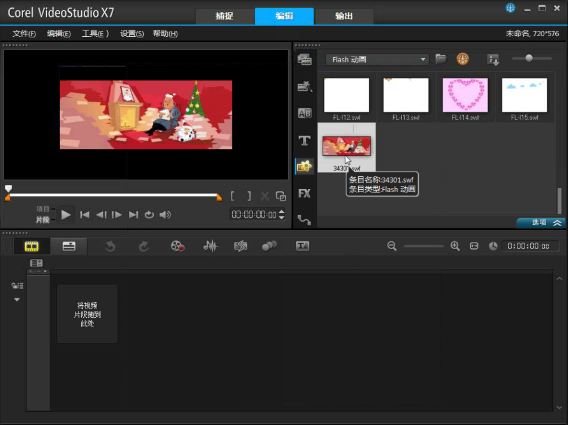This screenshot has height=425, width=568.
Task: Open the Path library icon
Action: click(305, 219)
